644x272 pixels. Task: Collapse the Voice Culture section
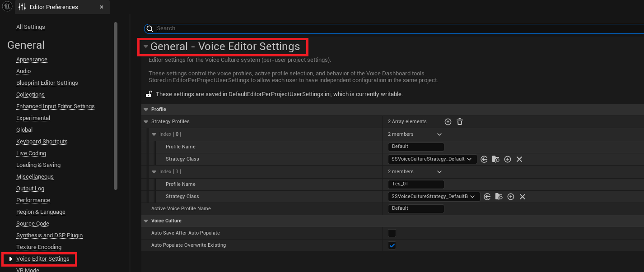point(146,221)
